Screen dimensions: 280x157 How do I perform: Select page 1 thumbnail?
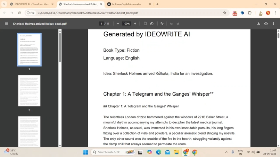tap(29, 50)
